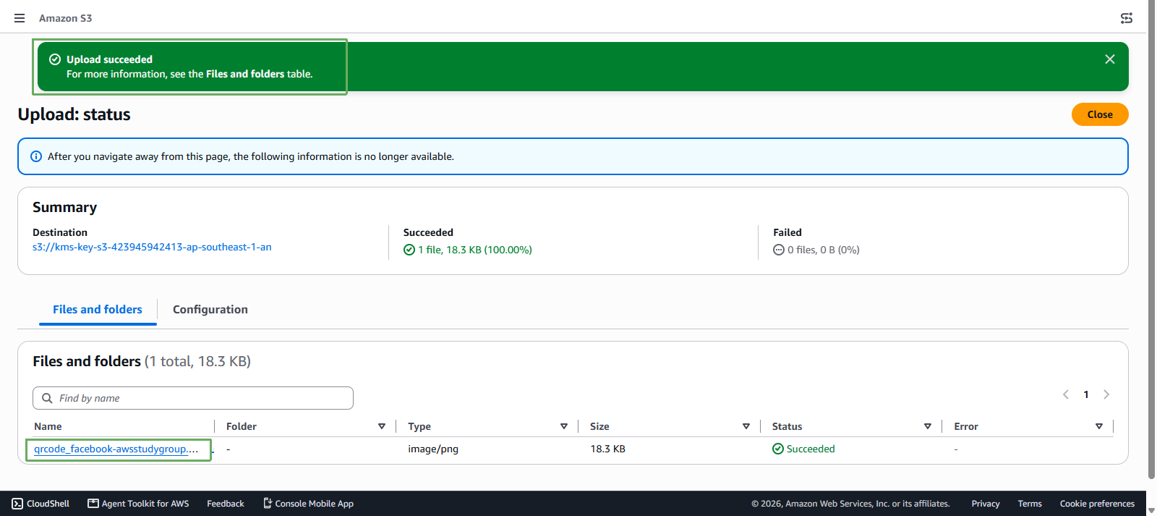The height and width of the screenshot is (516, 1157).
Task: Dismiss the Upload succeeded banner
Action: coord(1110,59)
